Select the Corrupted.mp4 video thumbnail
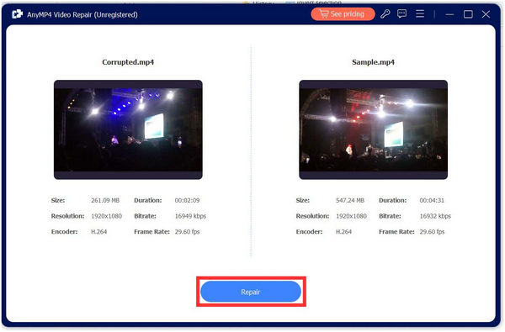 [128, 129]
